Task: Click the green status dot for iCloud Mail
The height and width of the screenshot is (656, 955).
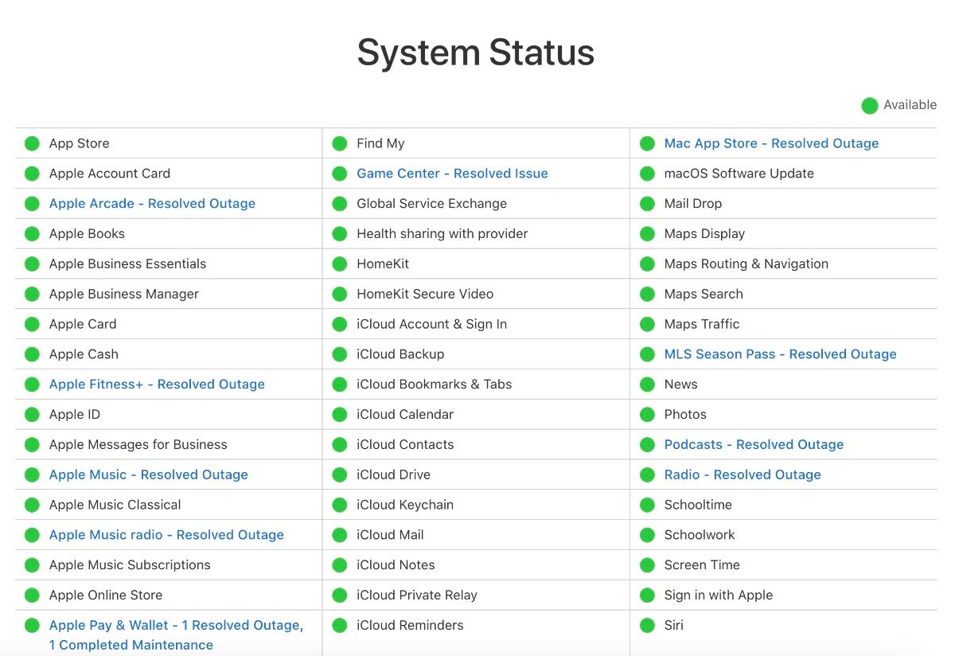Action: point(340,535)
